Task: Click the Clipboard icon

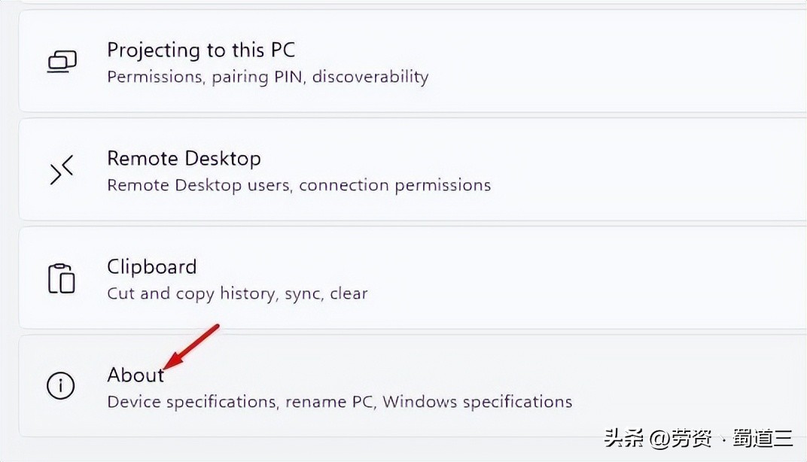Action: click(61, 278)
